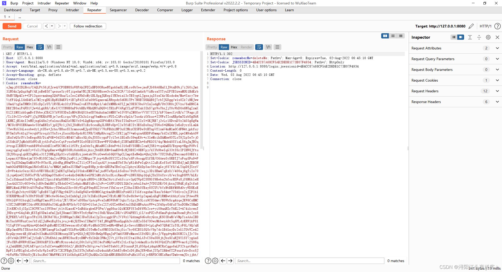Screen dimensions: 502x272
Task: Open the Extender tab
Action: pos(208,10)
